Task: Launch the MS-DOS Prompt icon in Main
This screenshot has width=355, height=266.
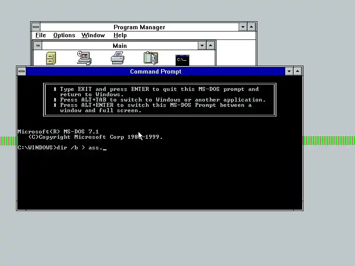Action: point(182,60)
